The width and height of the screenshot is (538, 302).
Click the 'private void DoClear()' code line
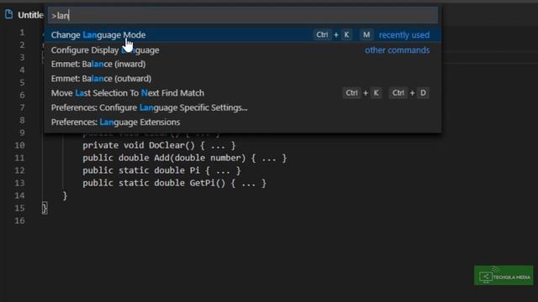pyautogui.click(x=159, y=145)
